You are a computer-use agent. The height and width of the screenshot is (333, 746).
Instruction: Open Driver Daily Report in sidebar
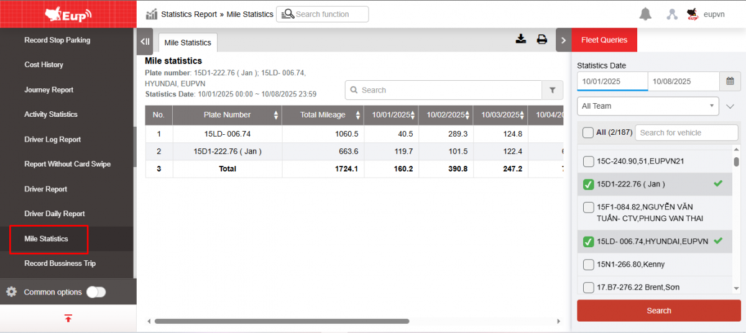pyautogui.click(x=55, y=214)
